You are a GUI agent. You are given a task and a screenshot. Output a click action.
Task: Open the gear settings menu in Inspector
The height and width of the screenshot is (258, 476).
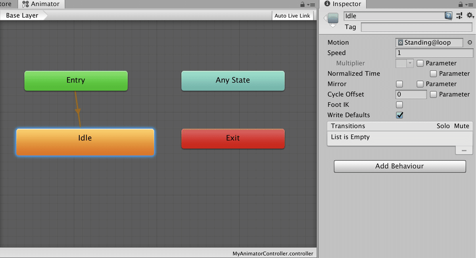(470, 16)
